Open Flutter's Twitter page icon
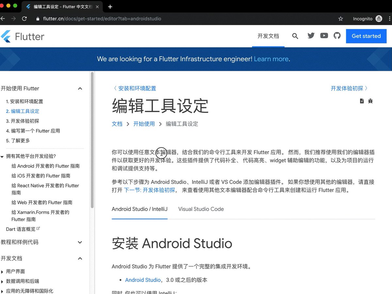Image resolution: width=392 pixels, height=294 pixels. [311, 36]
